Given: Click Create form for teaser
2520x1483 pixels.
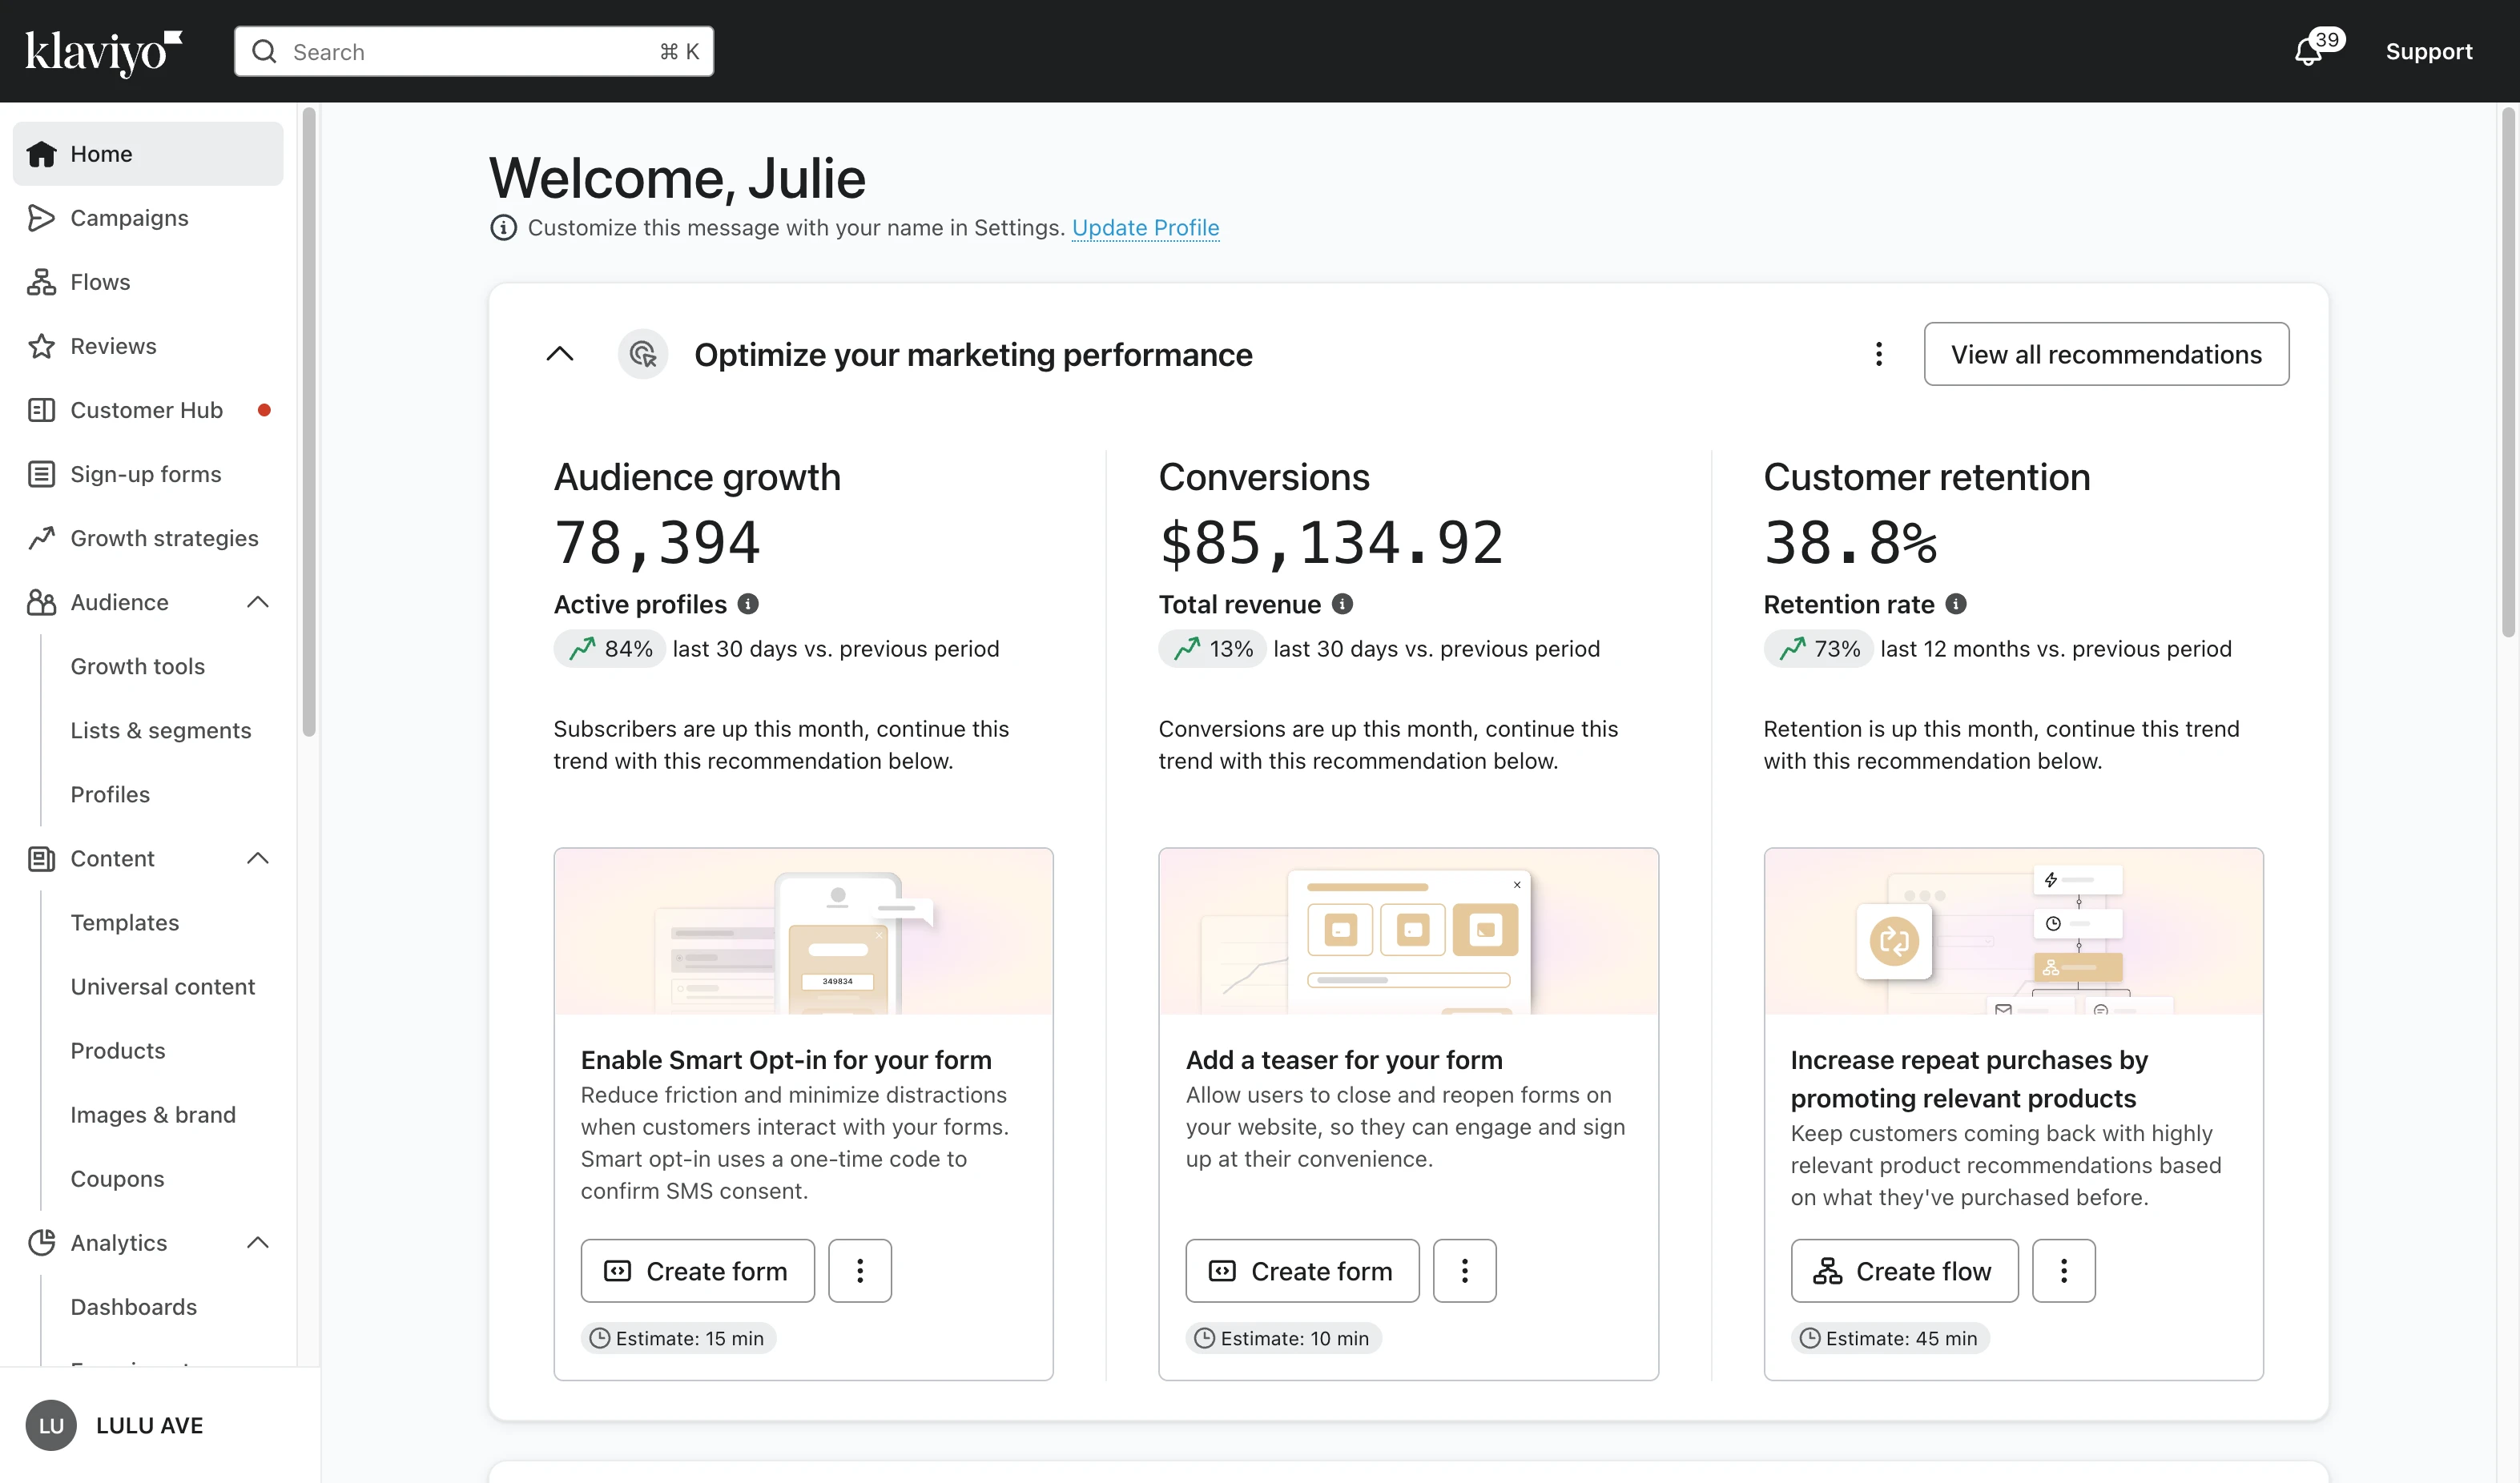Looking at the screenshot, I should (x=1303, y=1271).
